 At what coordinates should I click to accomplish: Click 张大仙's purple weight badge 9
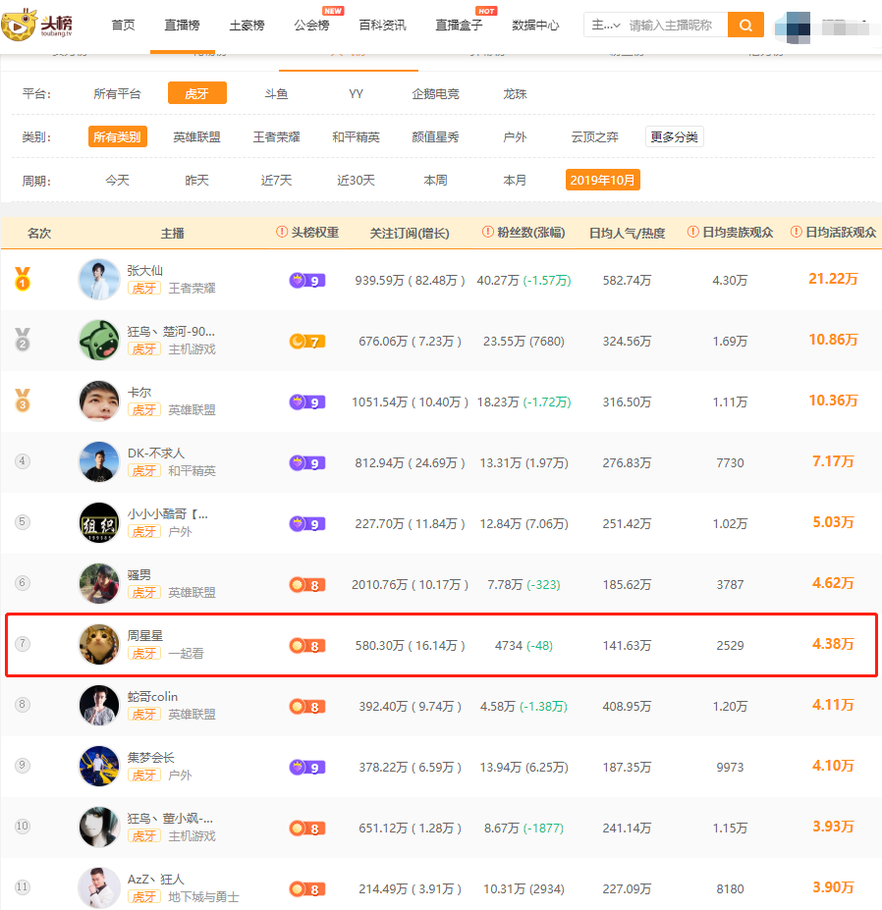coord(307,281)
